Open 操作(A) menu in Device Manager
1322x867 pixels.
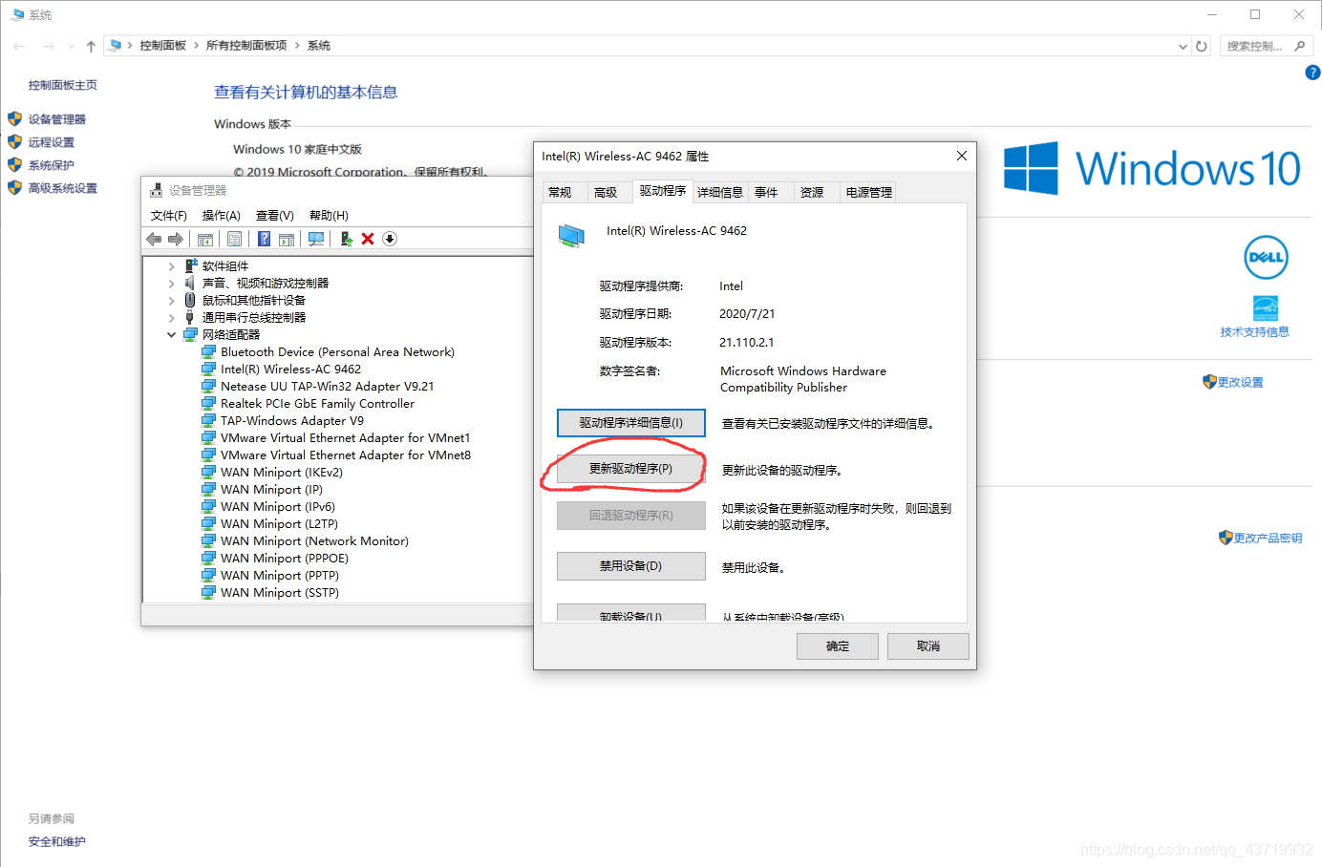pos(222,216)
